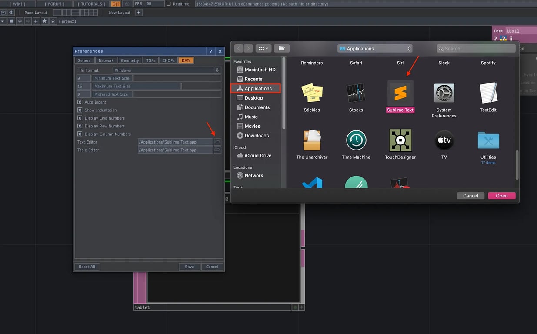Image resolution: width=537 pixels, height=334 pixels.
Task: Click the operator help question mark for text1
Action: pyautogui.click(x=495, y=39)
